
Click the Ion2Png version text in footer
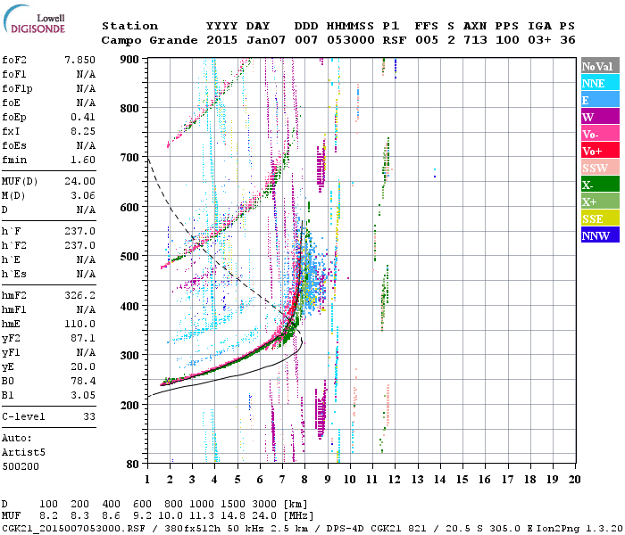(579, 529)
